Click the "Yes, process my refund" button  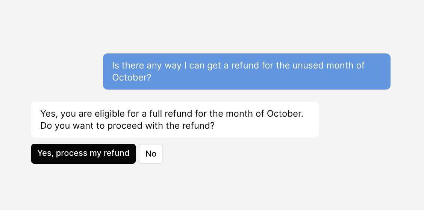[83, 154]
